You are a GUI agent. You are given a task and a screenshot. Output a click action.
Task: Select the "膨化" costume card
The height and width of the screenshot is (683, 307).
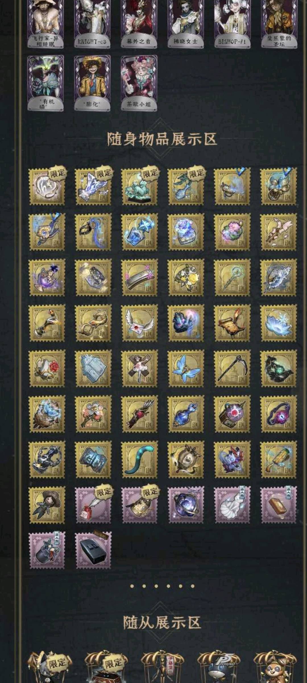tap(92, 83)
